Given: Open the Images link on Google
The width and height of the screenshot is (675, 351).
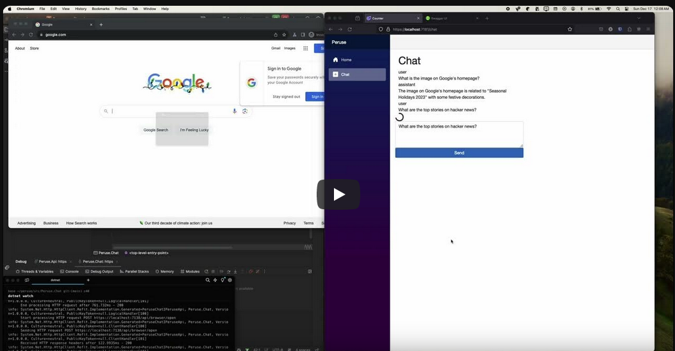Looking at the screenshot, I should tap(290, 48).
